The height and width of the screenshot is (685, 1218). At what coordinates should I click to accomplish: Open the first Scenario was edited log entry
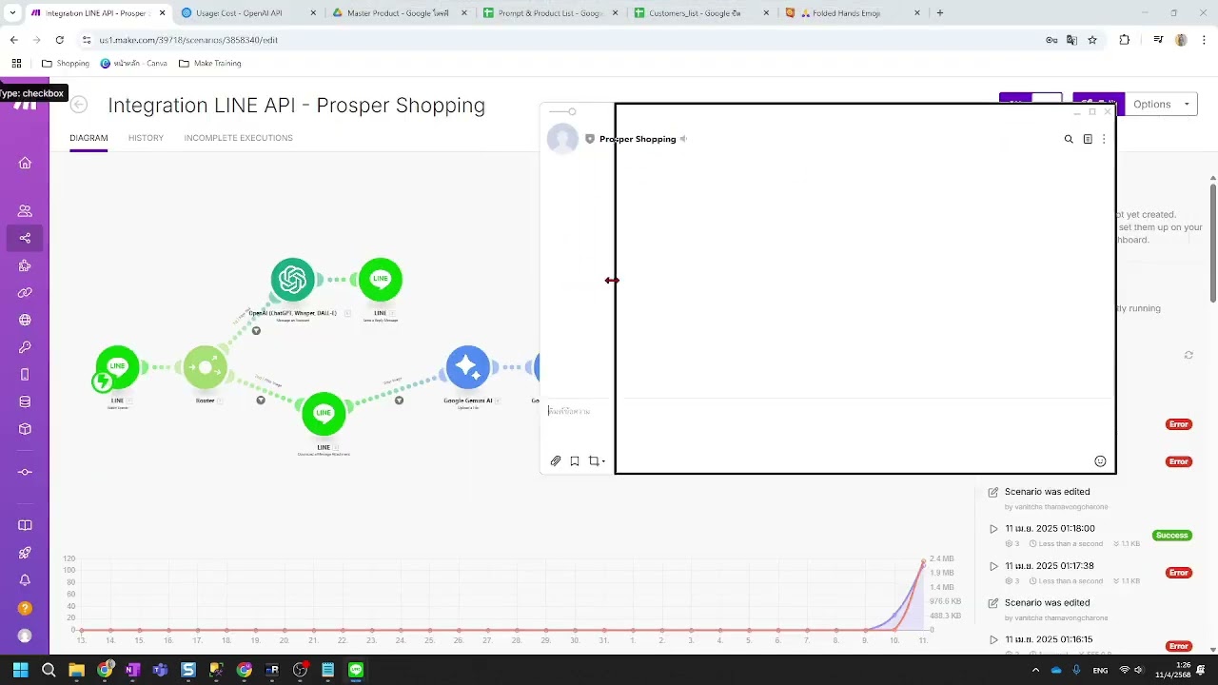[x=1047, y=492]
